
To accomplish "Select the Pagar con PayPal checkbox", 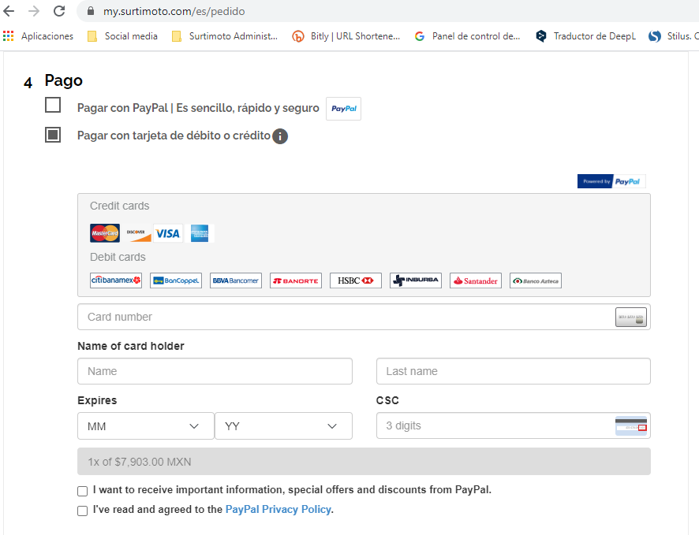I will [53, 105].
